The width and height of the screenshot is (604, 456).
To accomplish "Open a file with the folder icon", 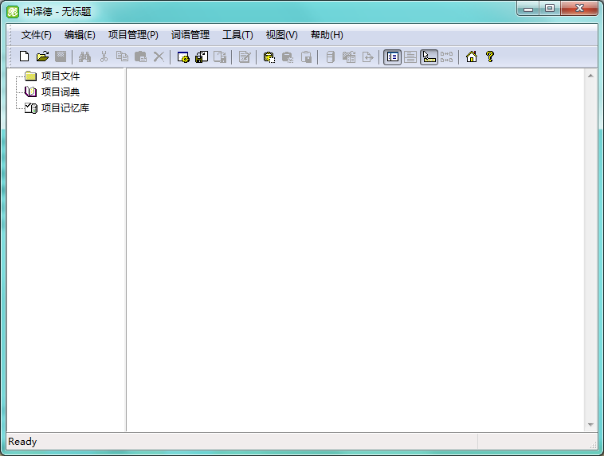I will (42, 57).
